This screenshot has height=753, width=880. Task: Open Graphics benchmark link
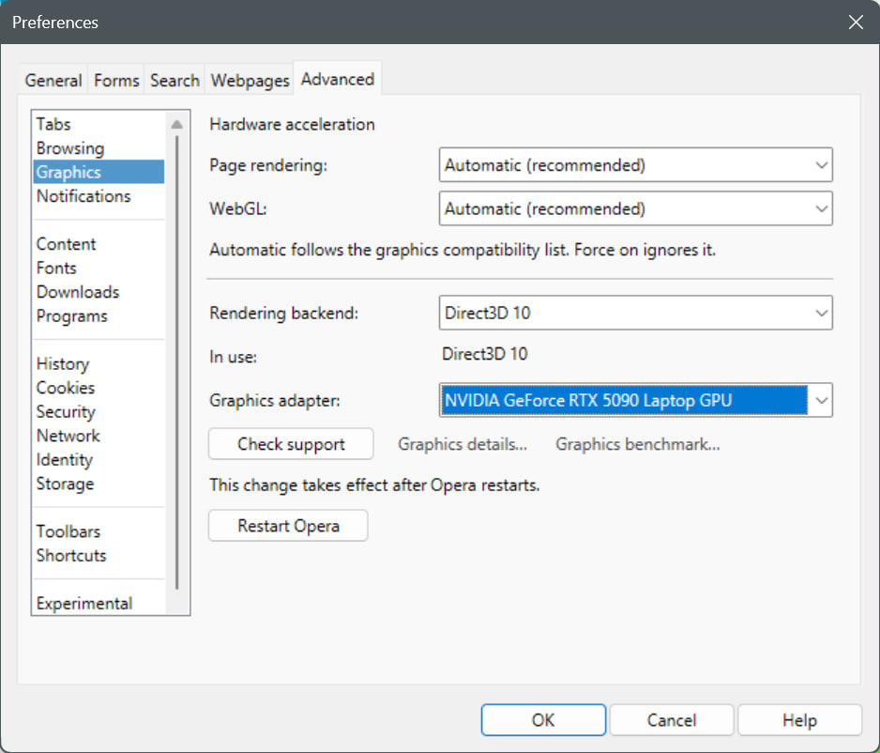click(638, 444)
